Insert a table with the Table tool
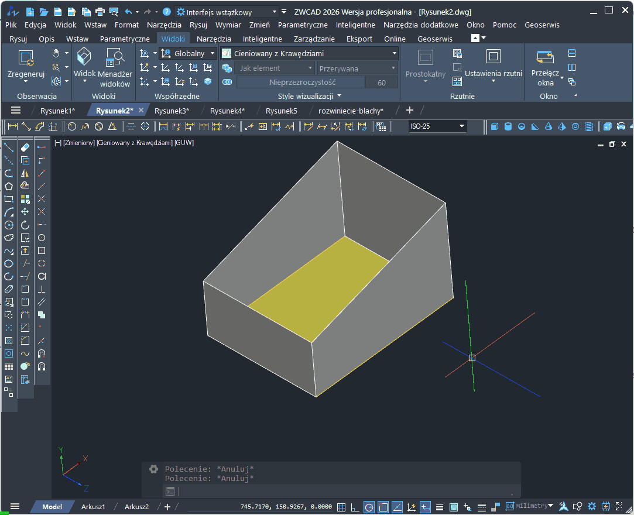Image resolution: width=634 pixels, height=515 pixels. point(9,366)
